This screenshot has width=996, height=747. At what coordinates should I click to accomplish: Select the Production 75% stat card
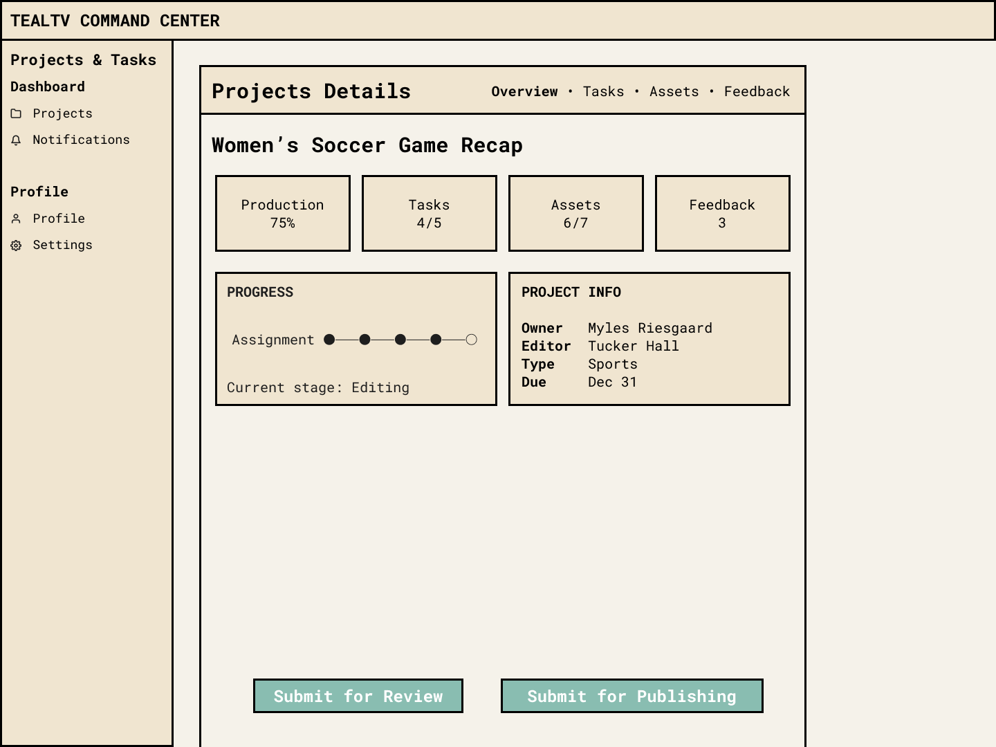pyautogui.click(x=283, y=213)
